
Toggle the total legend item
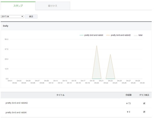pos(138,35)
